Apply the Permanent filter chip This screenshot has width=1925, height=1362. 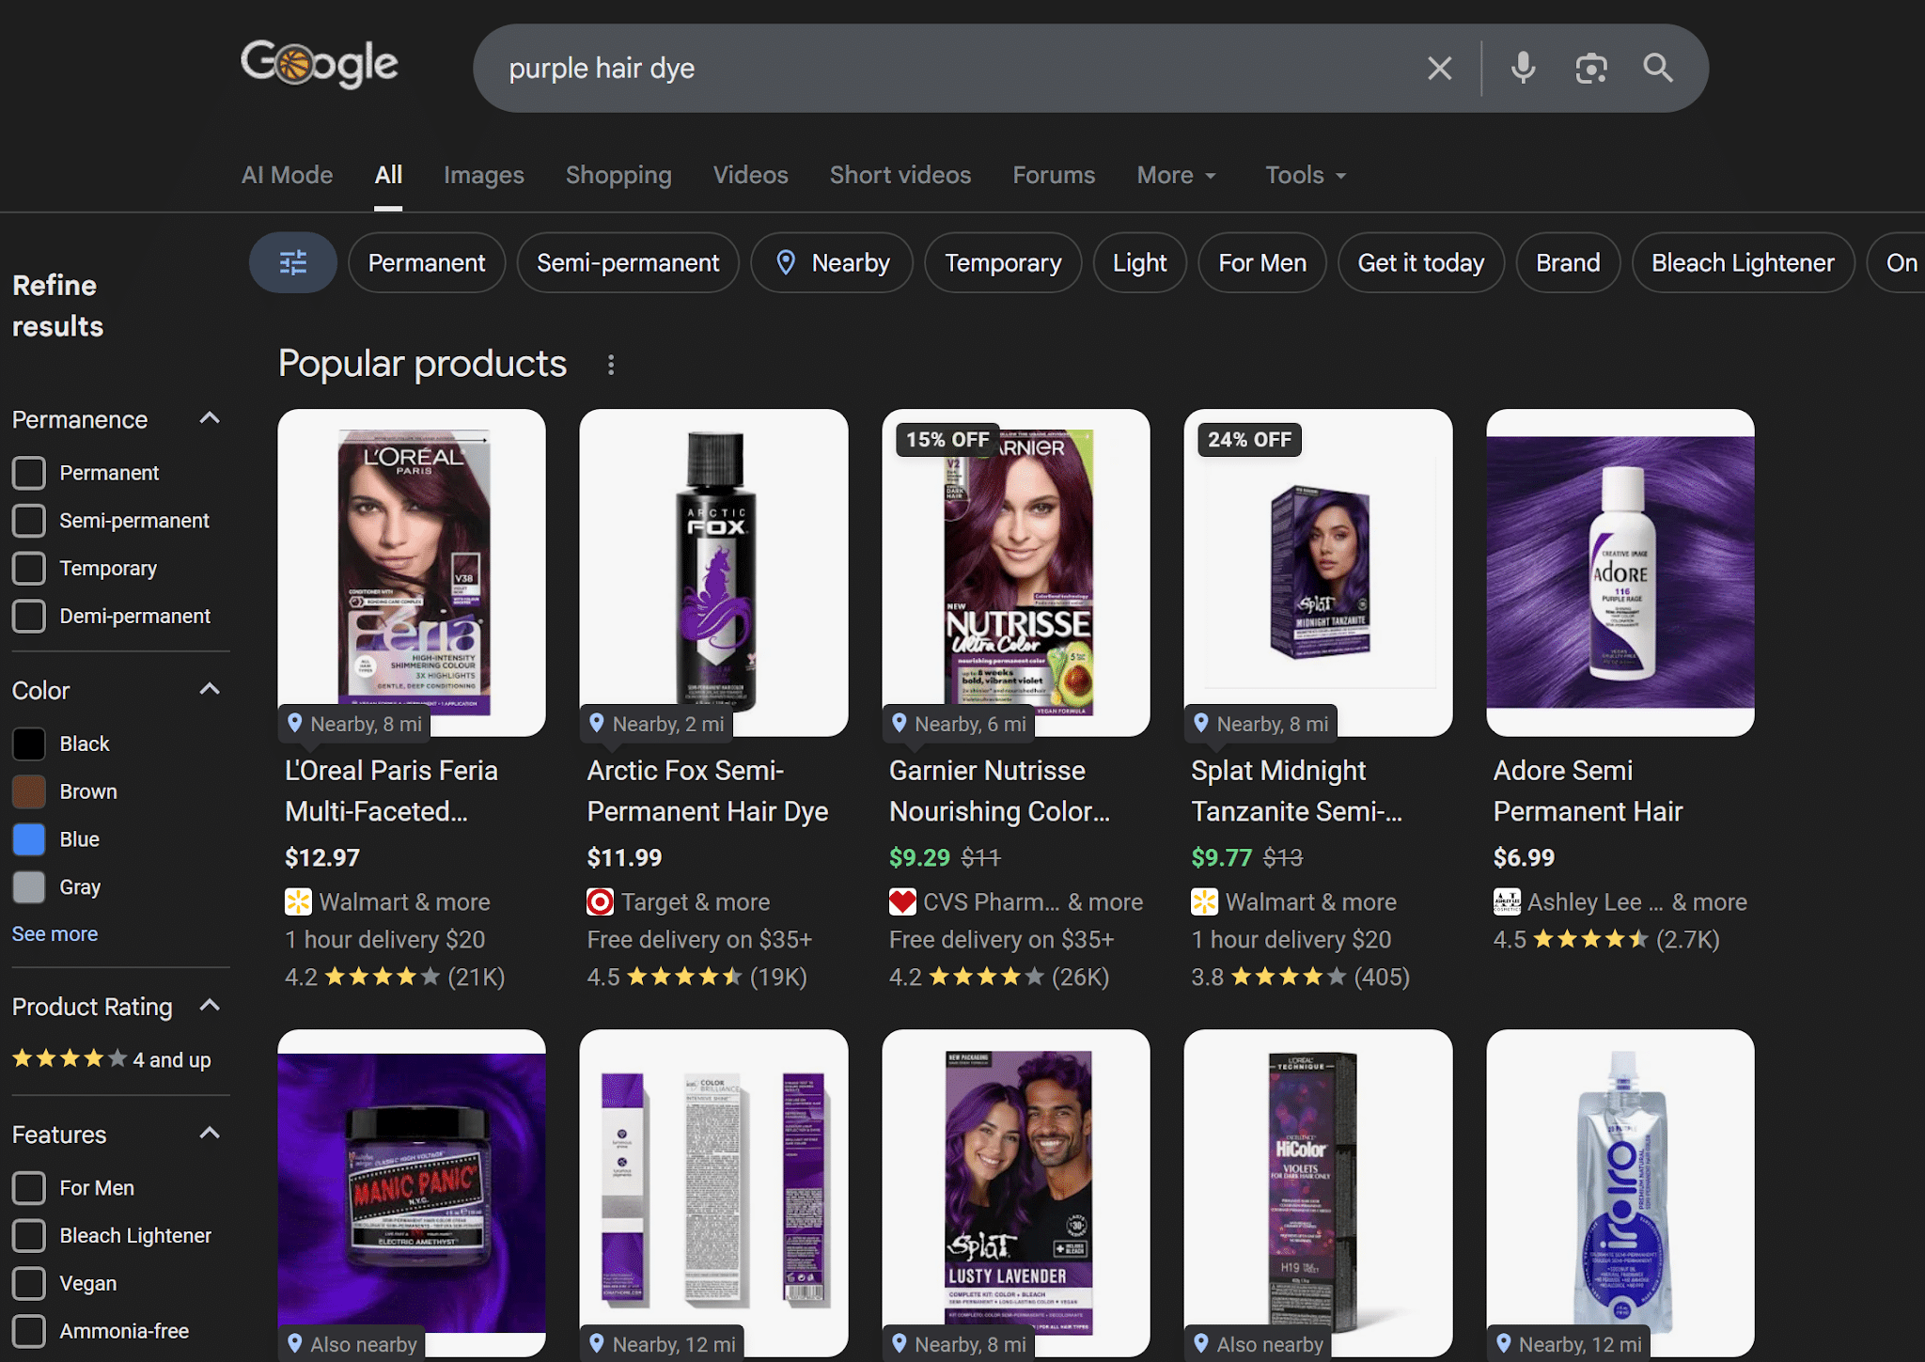427,262
